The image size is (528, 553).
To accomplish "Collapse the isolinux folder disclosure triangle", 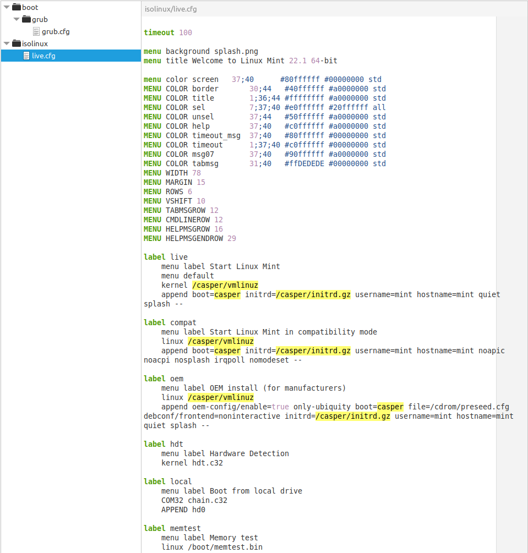I will tap(7, 43).
